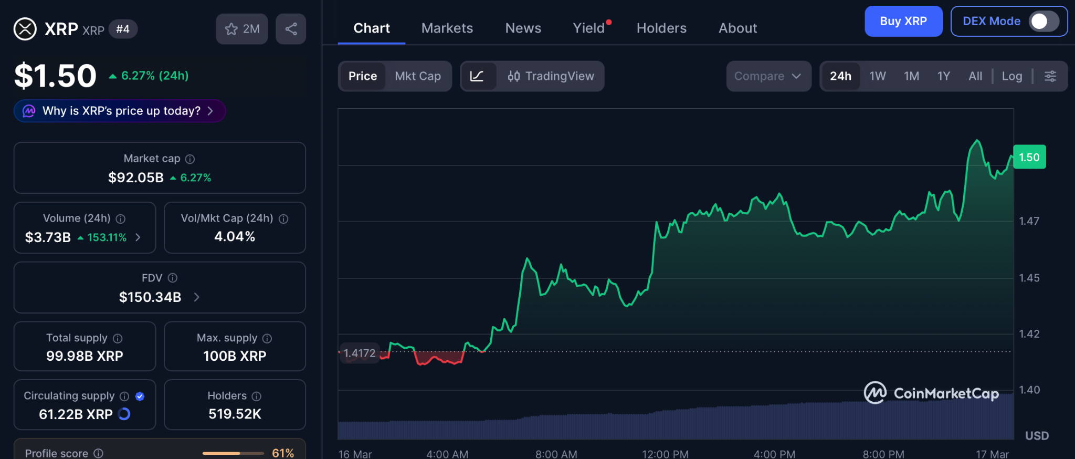Switch to the Markets tab
1075x459 pixels.
447,28
